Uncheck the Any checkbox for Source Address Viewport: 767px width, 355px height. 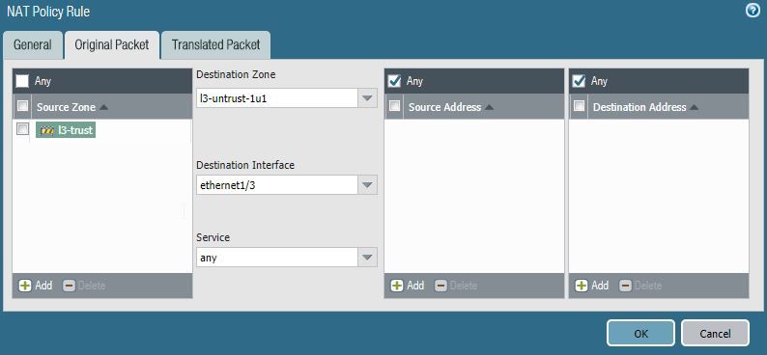coord(394,81)
